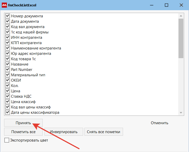
Task: Uncheck ИНН контрагента option
Action: tap(7, 37)
